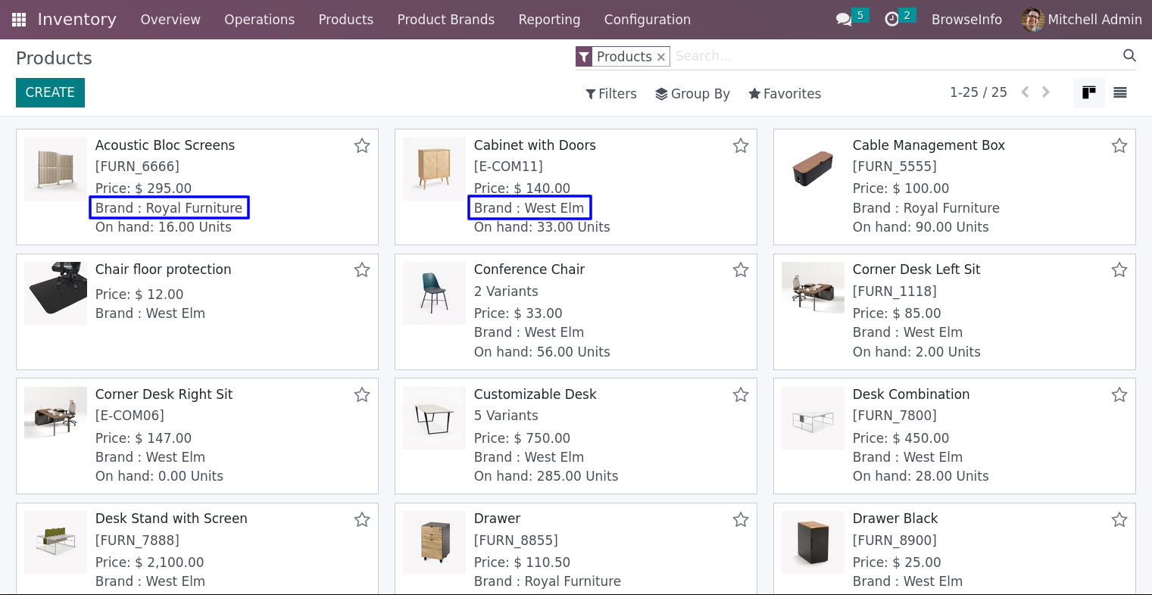Click 'On hand: 285.00 Units' text
Screen dimensions: 1152x595
[x=546, y=476]
